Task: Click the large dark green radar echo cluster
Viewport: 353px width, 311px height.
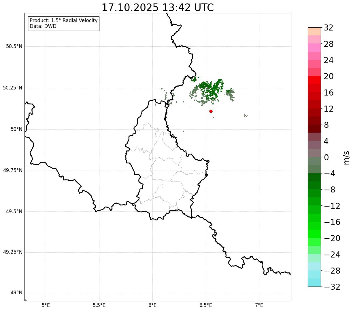Action: [212, 89]
